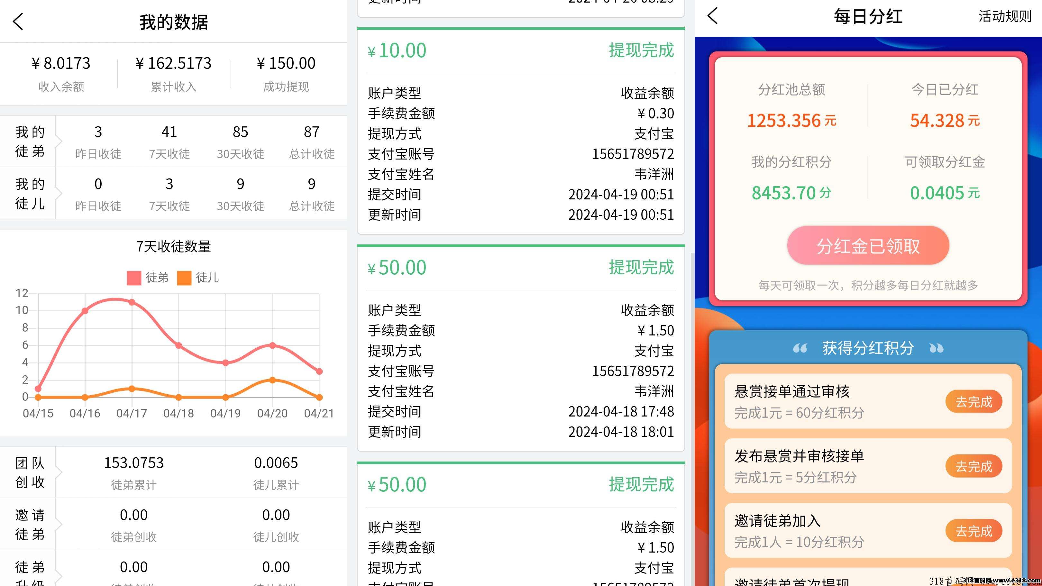Toggle 徒儿 legend swatch in chart

click(184, 278)
